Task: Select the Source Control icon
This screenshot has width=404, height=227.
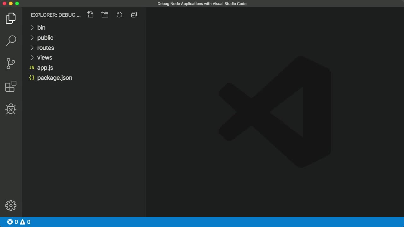Action: [11, 63]
